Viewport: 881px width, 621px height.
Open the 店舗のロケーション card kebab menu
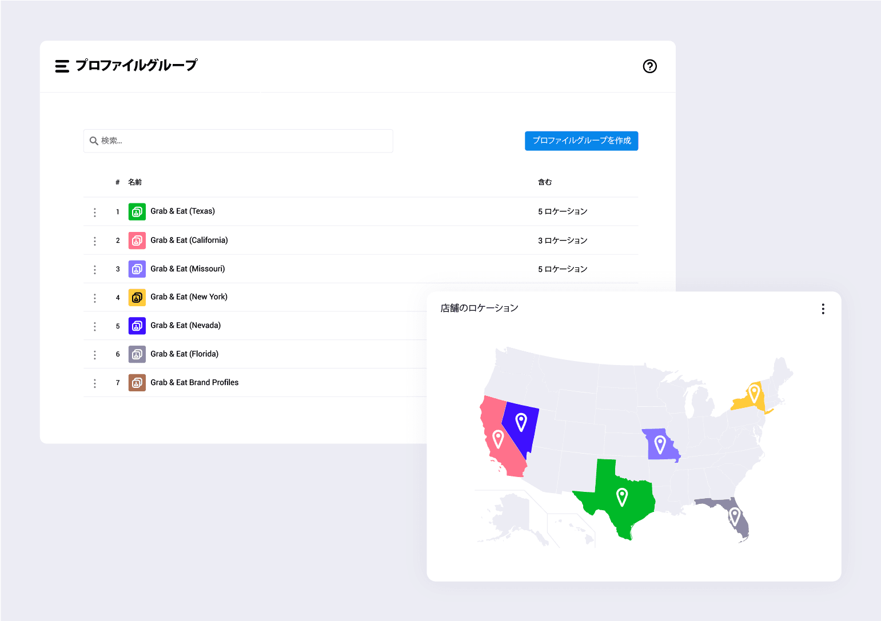tap(823, 309)
